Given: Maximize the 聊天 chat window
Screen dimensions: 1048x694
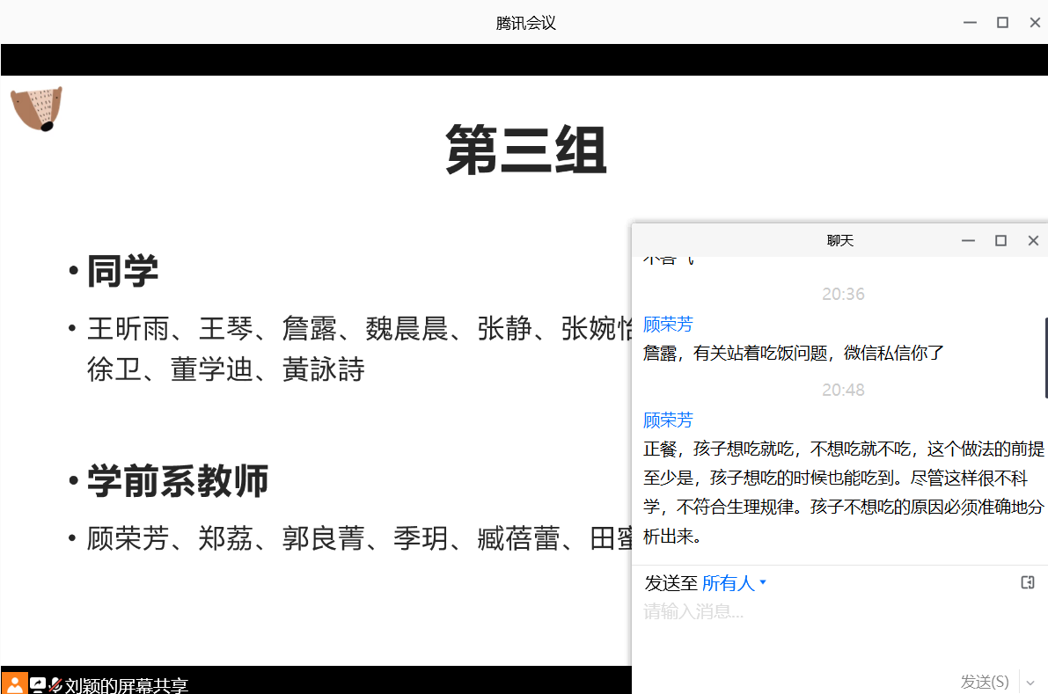Looking at the screenshot, I should pos(1000,241).
